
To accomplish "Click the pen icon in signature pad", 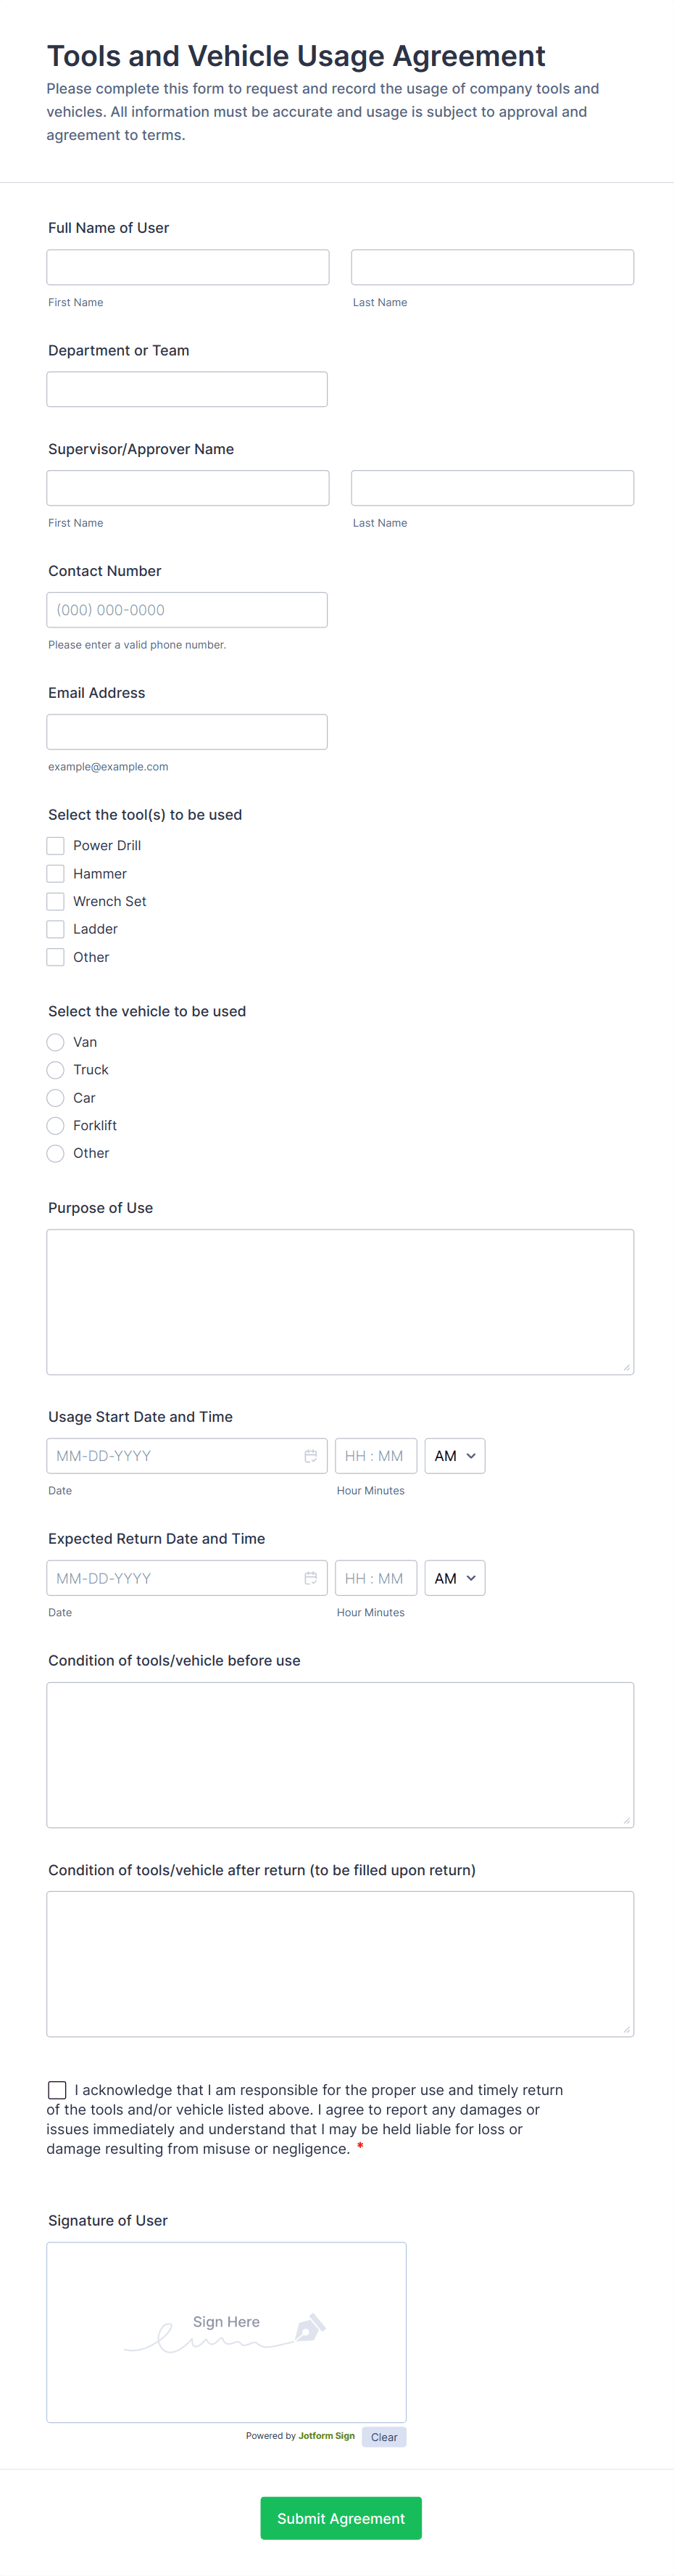I will pos(309,2328).
